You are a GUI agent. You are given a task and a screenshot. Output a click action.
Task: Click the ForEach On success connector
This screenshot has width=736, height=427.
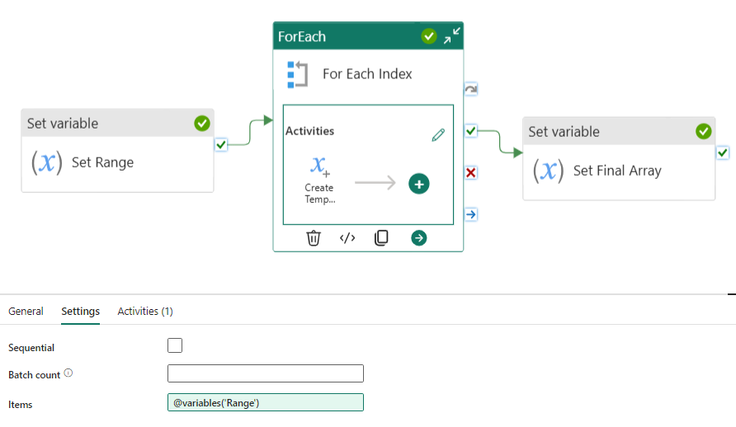(x=471, y=131)
